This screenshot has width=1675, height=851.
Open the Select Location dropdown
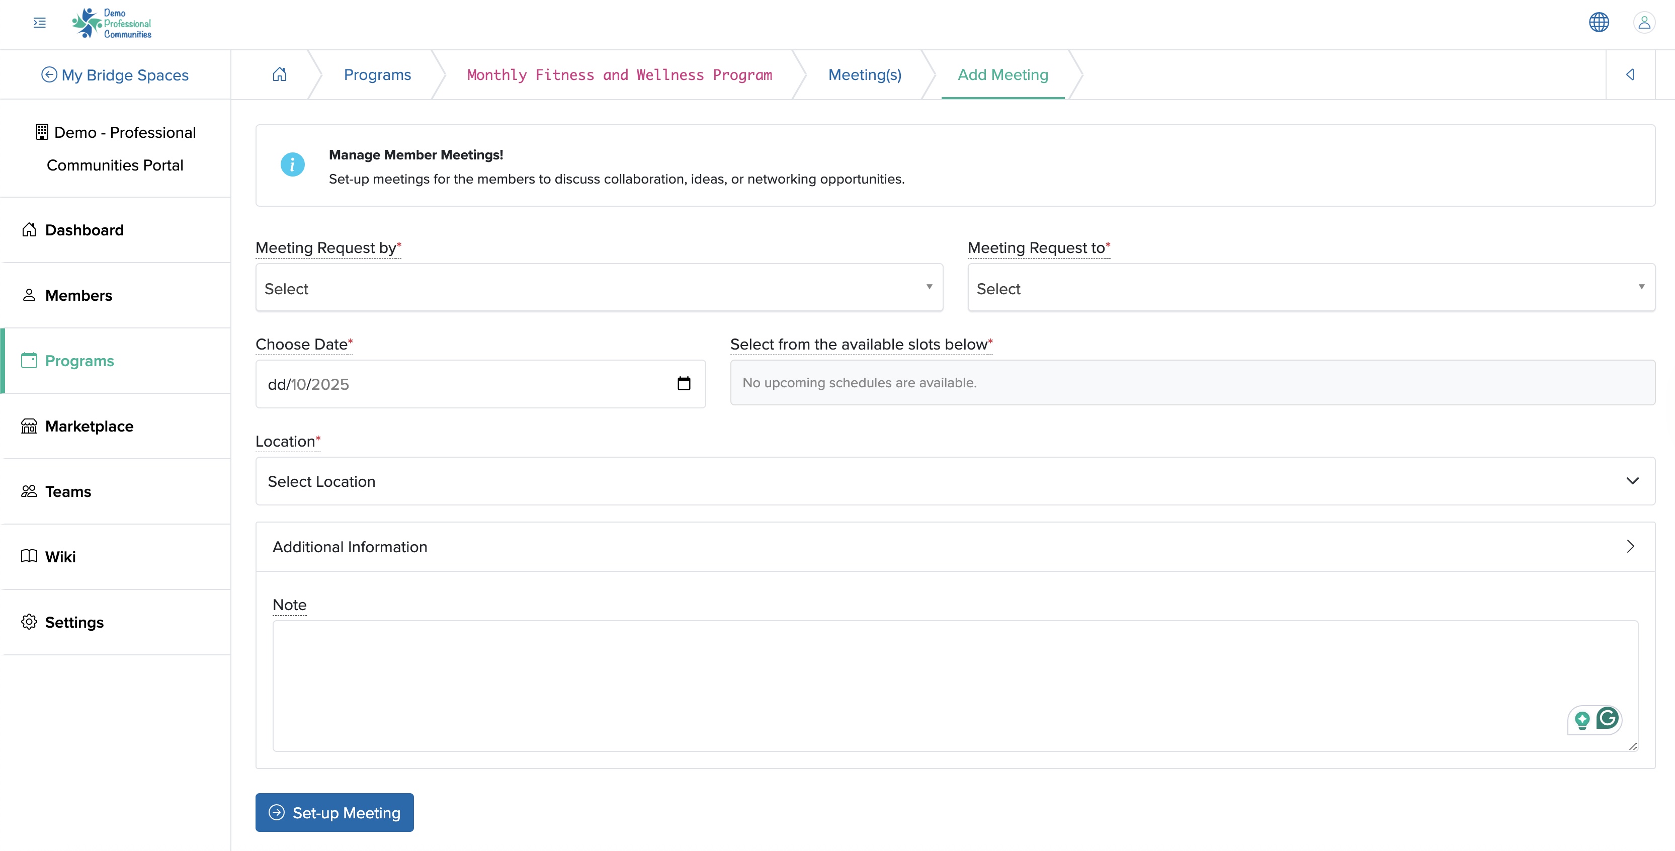[955, 481]
